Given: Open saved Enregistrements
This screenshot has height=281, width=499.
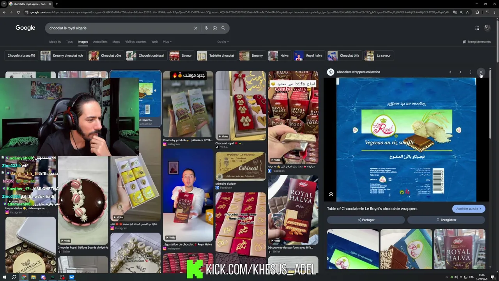Looking at the screenshot, I should tap(477, 42).
